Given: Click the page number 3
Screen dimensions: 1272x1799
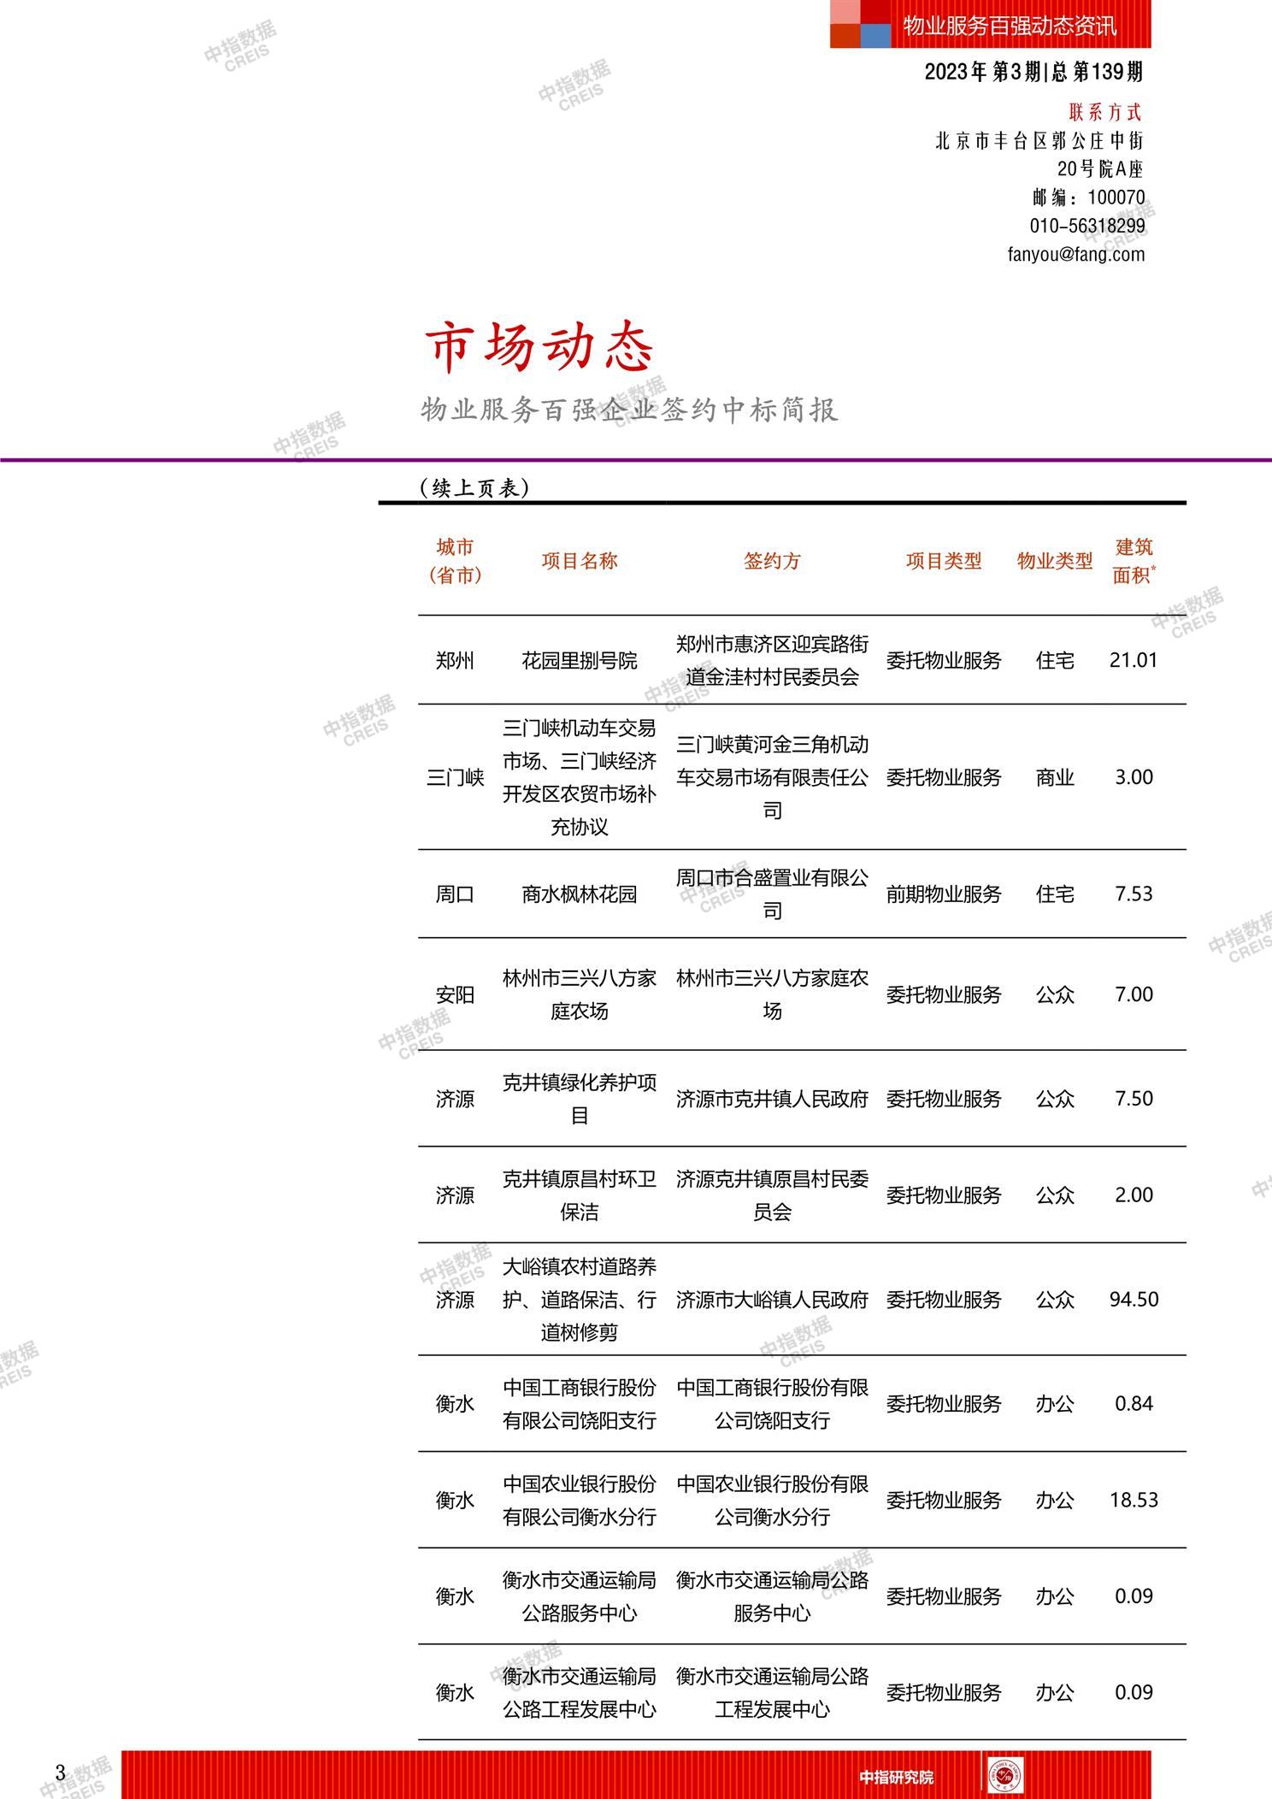Looking at the screenshot, I should point(60,1772).
